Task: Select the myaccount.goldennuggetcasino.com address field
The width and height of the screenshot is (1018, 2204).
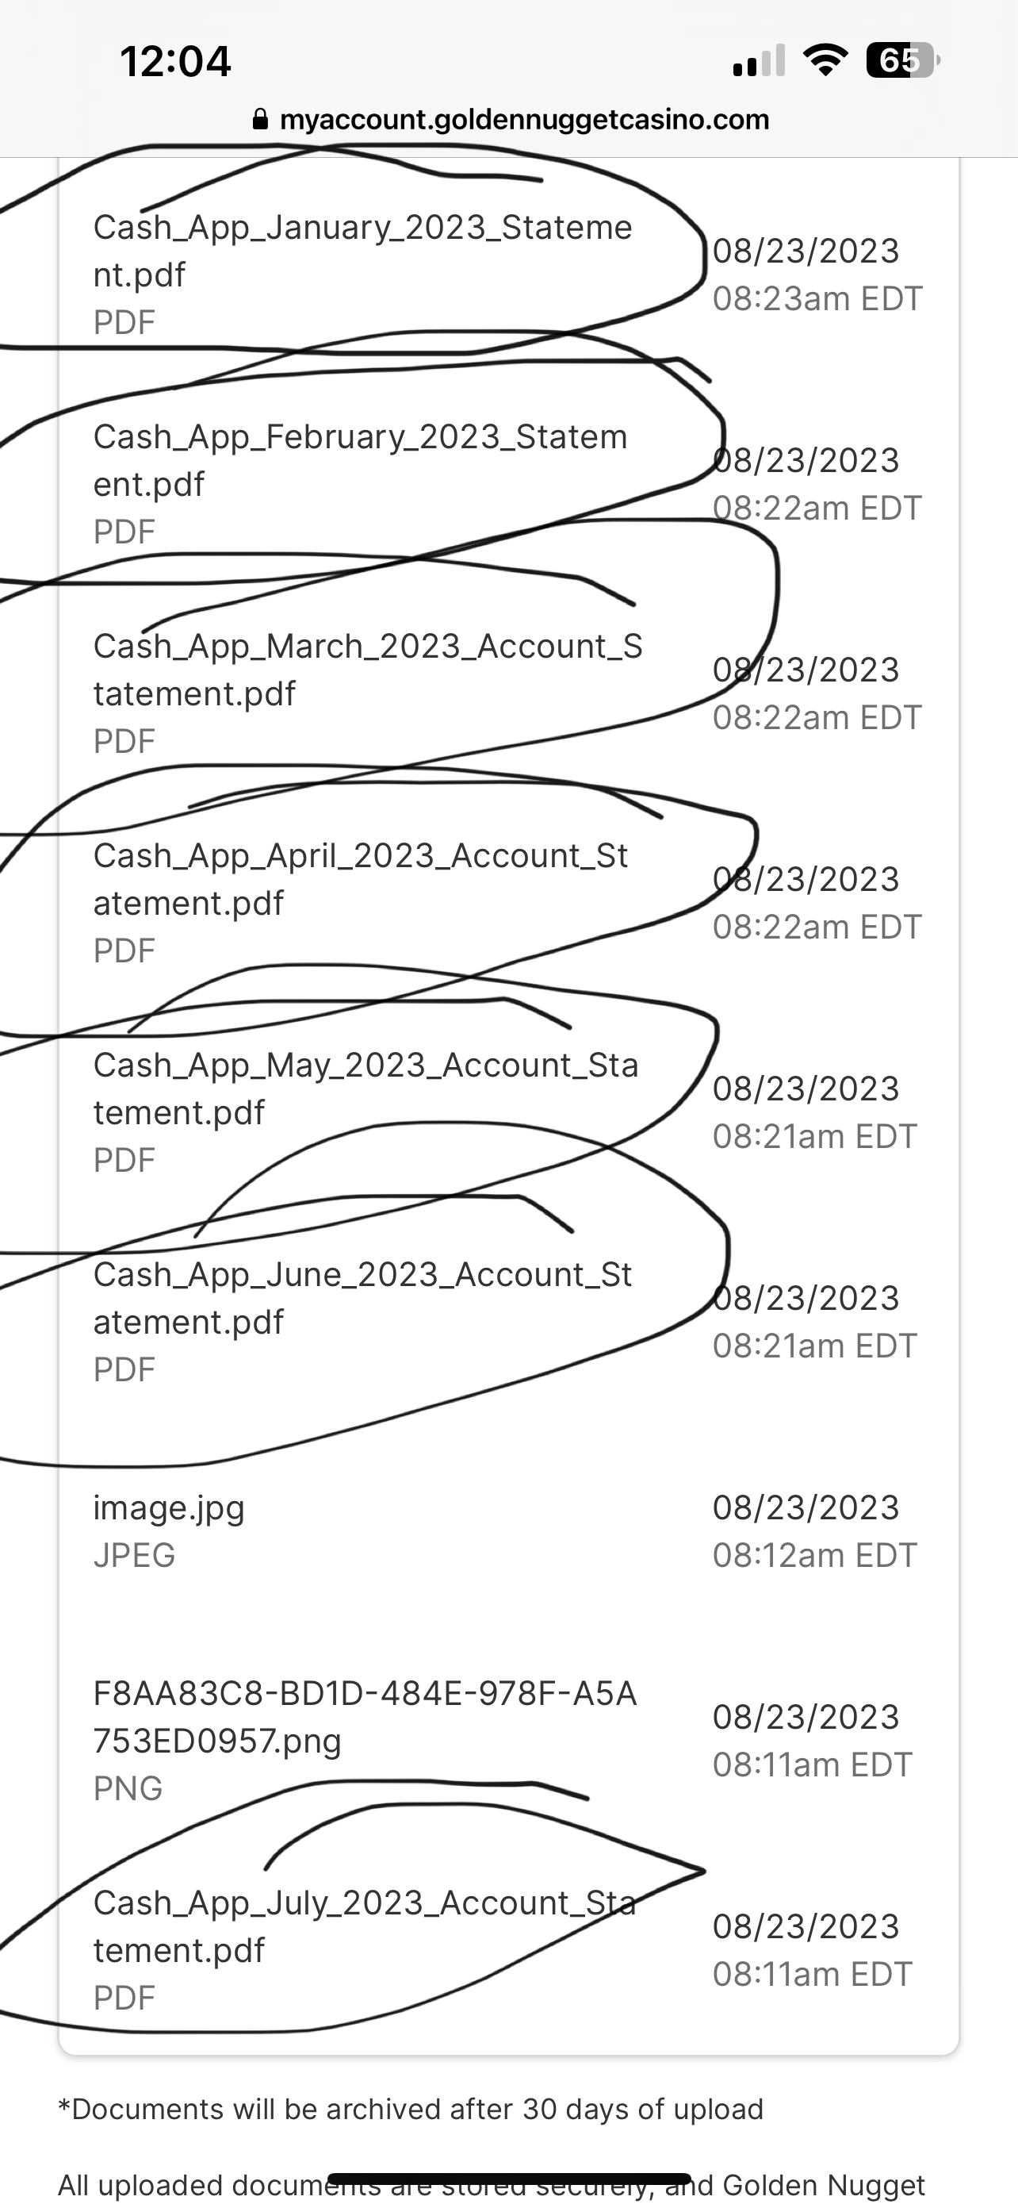Action: click(x=524, y=120)
